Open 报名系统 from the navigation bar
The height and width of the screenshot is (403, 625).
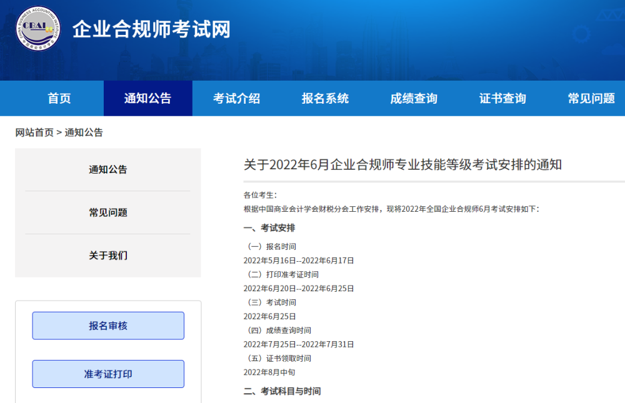click(x=325, y=99)
